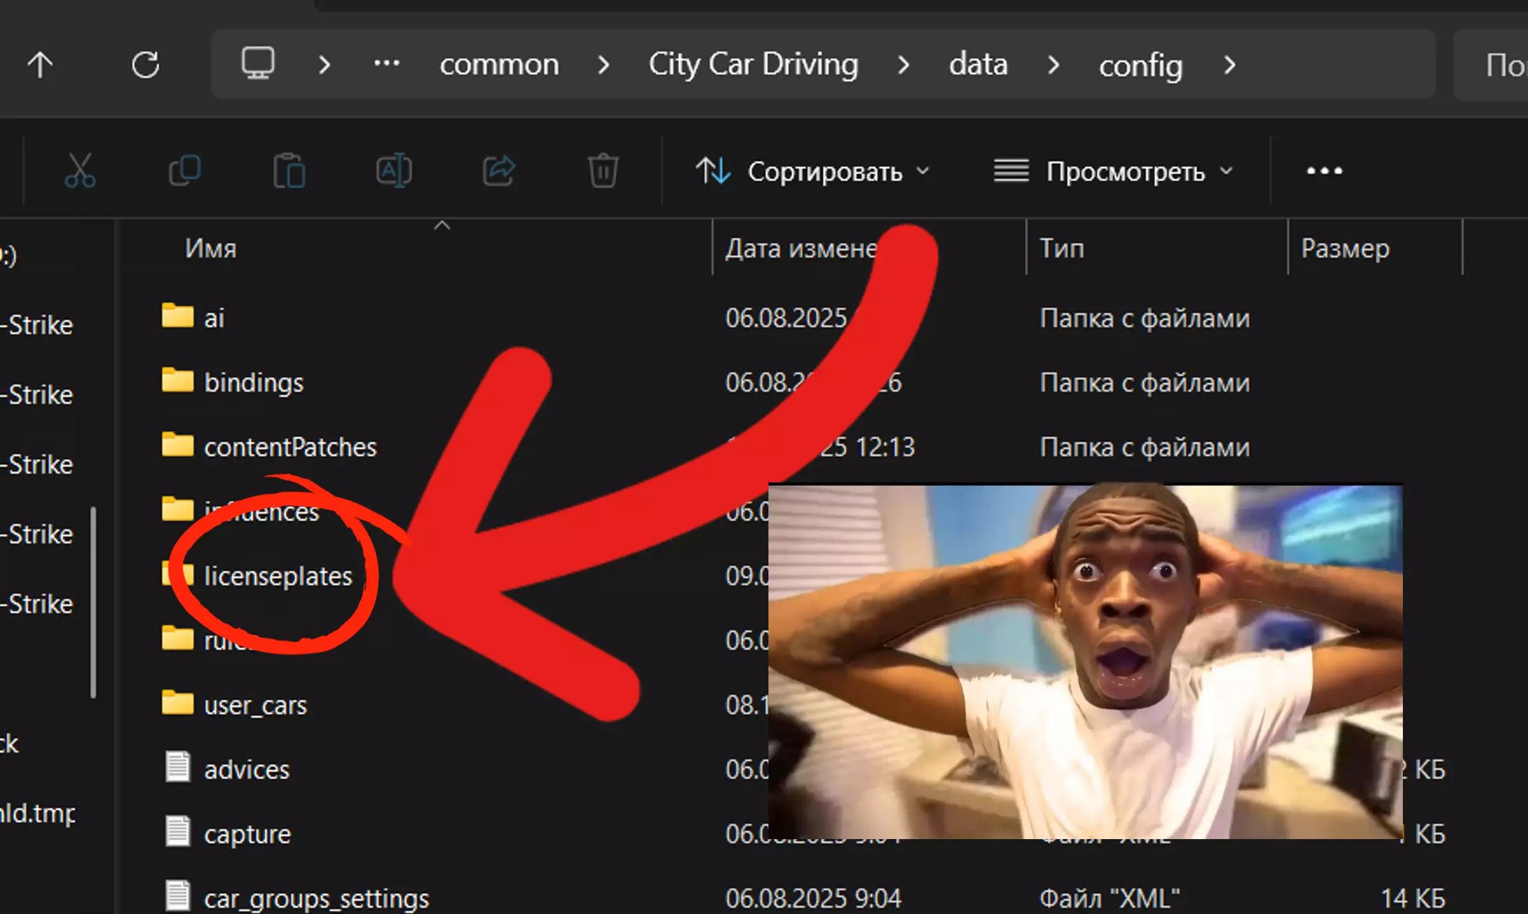1528x914 pixels.
Task: Select the car_groups_settings XML file
Action: 316,898
